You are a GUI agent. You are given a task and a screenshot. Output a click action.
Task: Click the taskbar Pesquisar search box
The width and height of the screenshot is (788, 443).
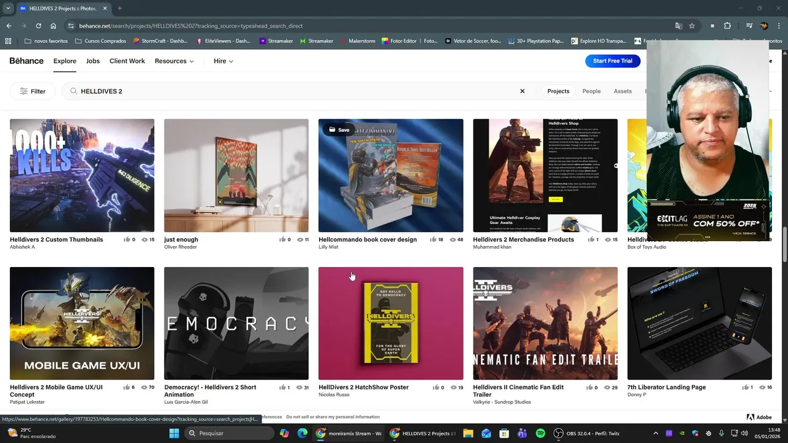(x=230, y=433)
